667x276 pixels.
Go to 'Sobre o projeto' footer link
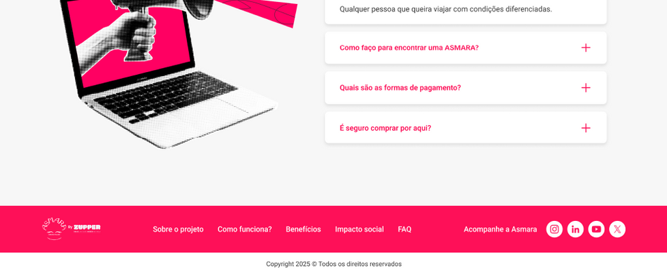point(178,229)
